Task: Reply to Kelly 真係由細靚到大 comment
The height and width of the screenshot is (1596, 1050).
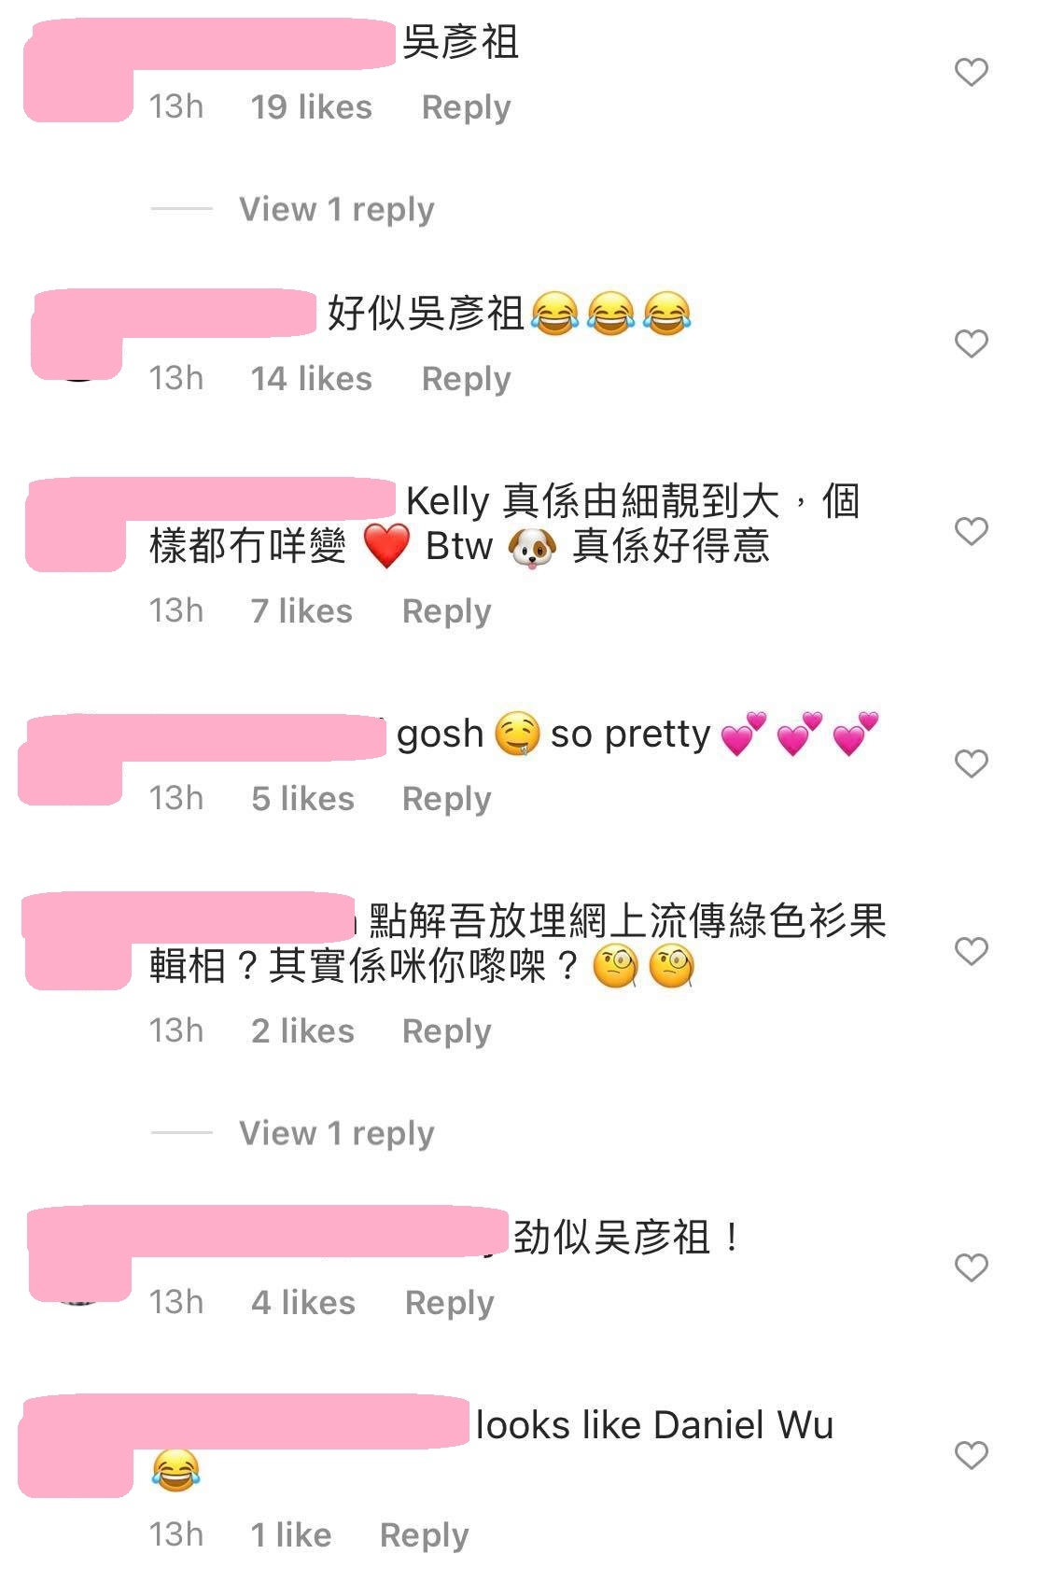Action: coord(446,611)
